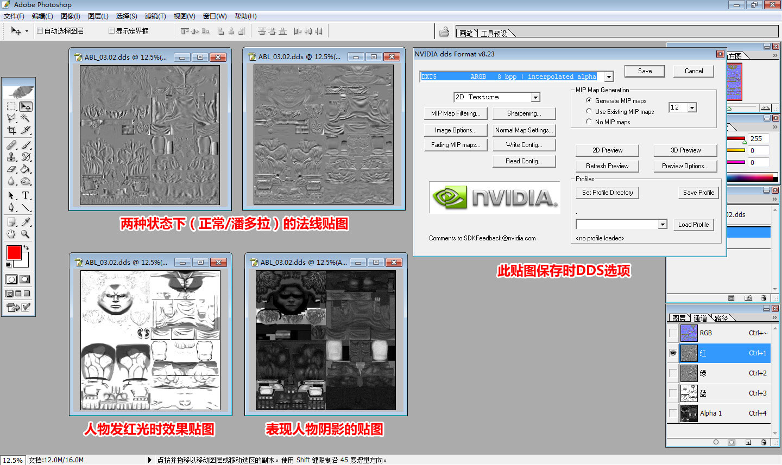Screen dimensions: 782x465
Task: Hide the red (红) channel eye icon
Action: (x=673, y=353)
